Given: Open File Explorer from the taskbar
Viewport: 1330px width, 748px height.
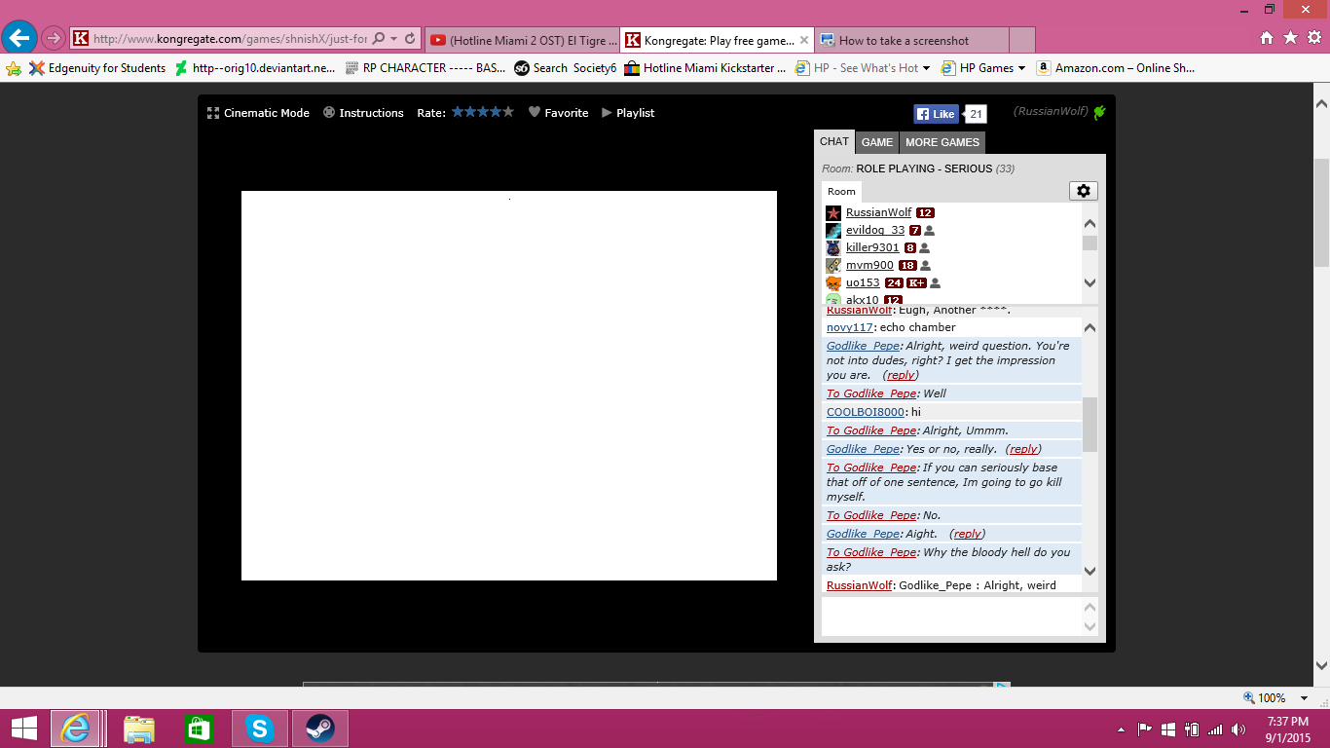Looking at the screenshot, I should 139,729.
